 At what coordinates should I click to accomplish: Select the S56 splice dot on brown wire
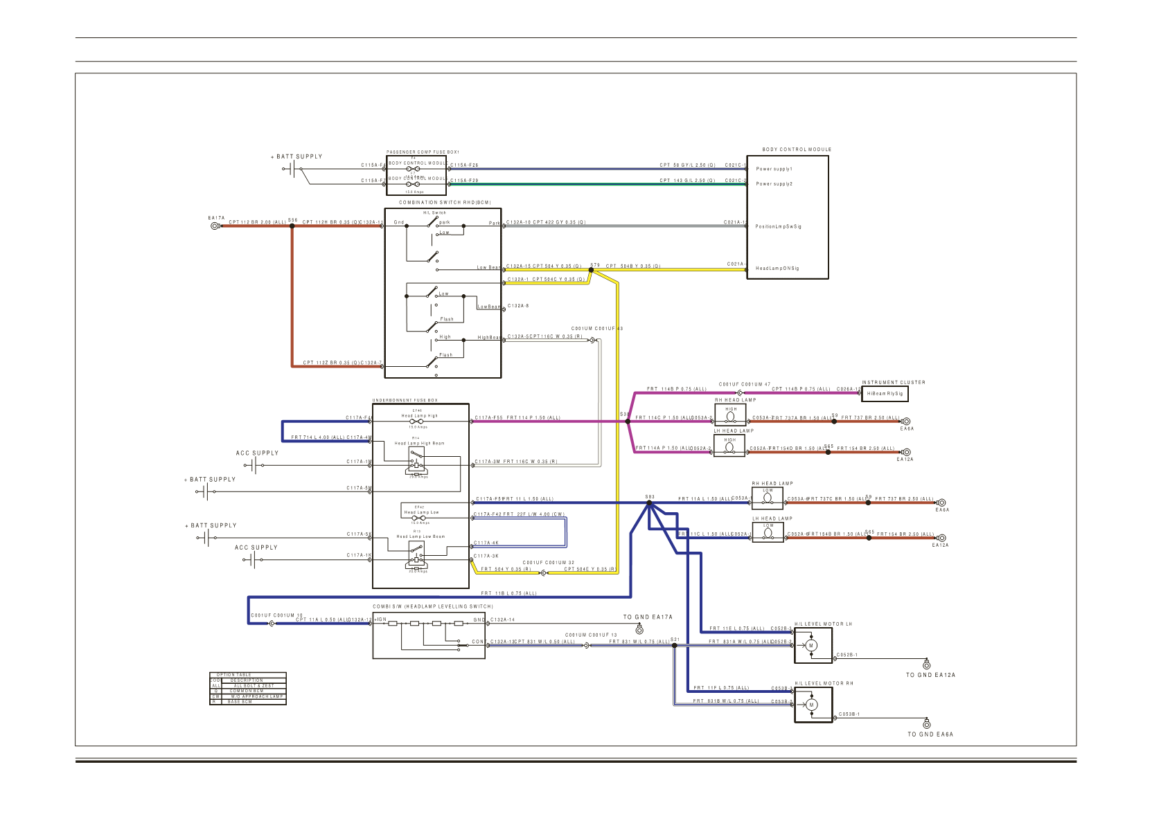[292, 226]
